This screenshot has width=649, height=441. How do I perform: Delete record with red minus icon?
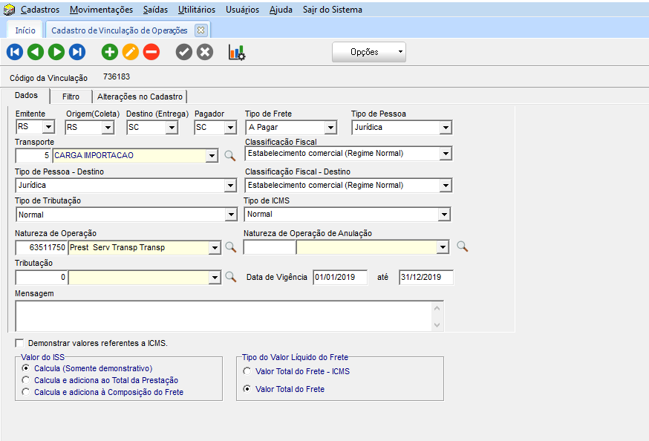coord(151,52)
